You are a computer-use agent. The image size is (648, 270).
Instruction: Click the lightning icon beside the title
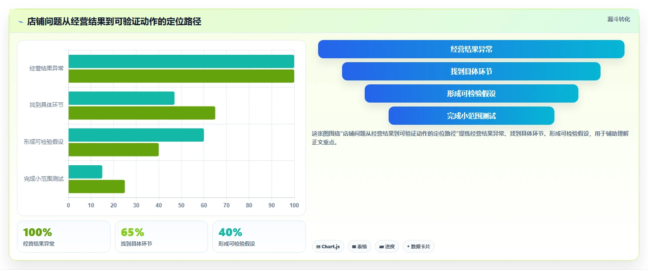point(21,22)
